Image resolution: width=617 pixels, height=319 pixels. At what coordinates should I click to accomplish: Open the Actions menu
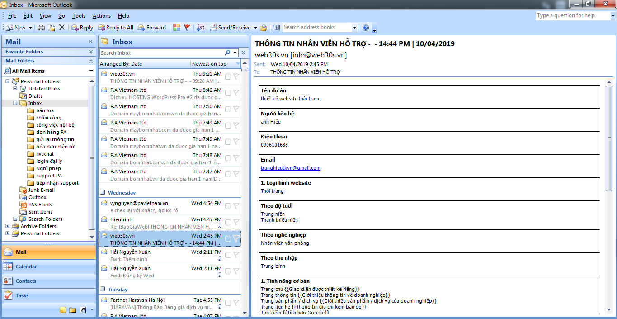(x=102, y=16)
